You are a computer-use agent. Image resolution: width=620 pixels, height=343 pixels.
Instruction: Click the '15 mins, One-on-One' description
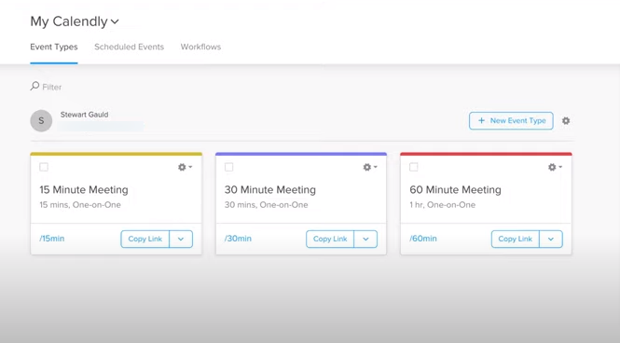[80, 205]
